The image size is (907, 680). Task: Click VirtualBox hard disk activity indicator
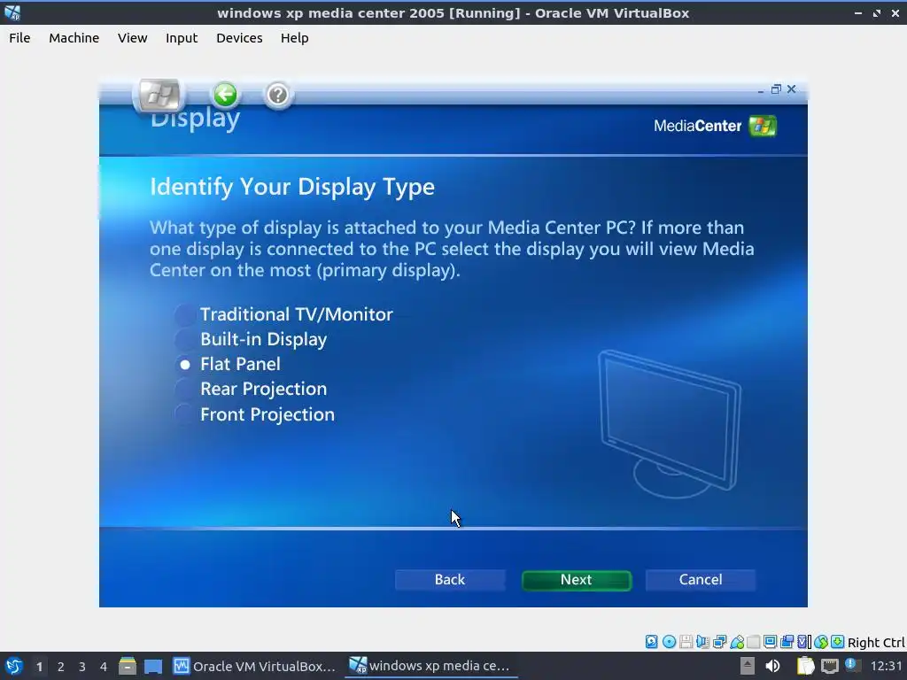click(651, 641)
